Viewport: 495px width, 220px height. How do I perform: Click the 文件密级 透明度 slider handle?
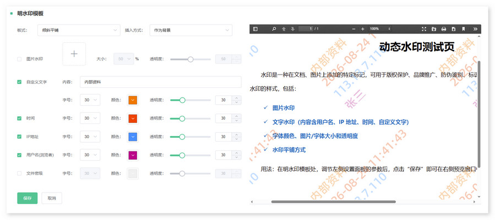[x=182, y=173]
